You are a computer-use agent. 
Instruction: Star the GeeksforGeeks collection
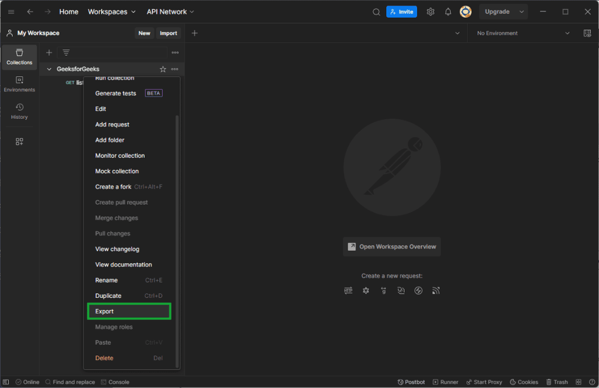click(163, 69)
